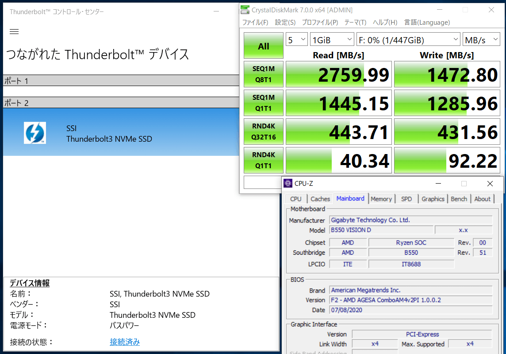Run the RND4K Q32T16 benchmark
Image resolution: width=506 pixels, height=354 pixels.
tap(264, 132)
